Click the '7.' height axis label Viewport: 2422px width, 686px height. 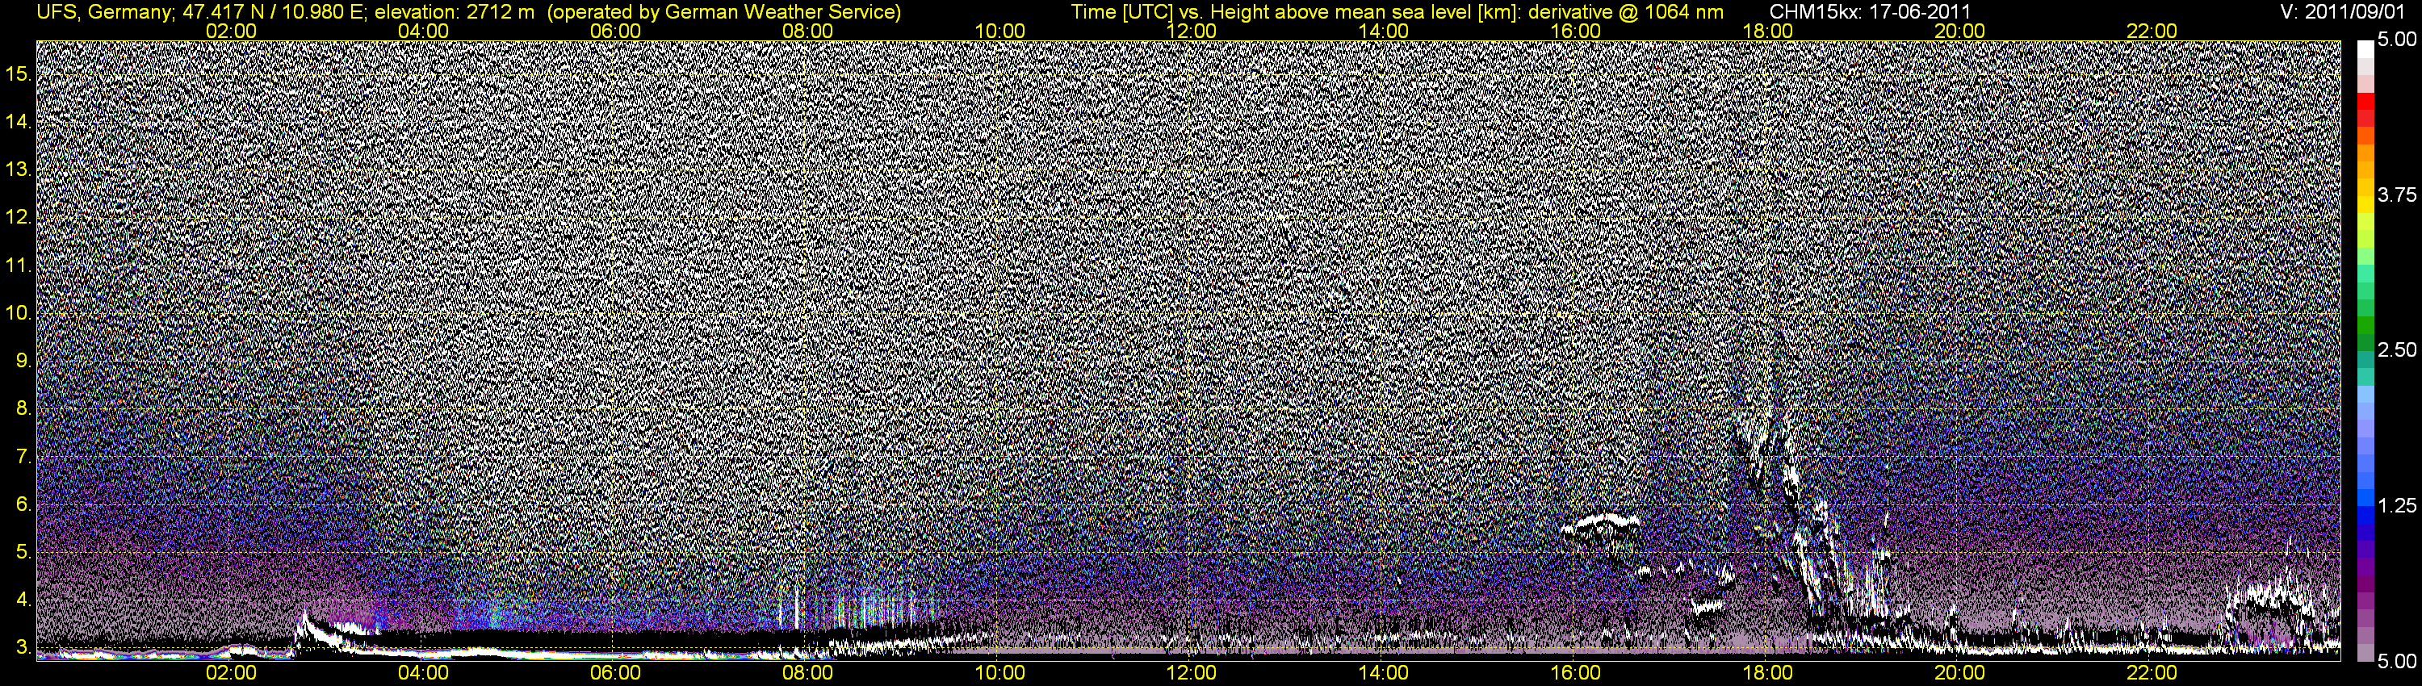pos(23,457)
